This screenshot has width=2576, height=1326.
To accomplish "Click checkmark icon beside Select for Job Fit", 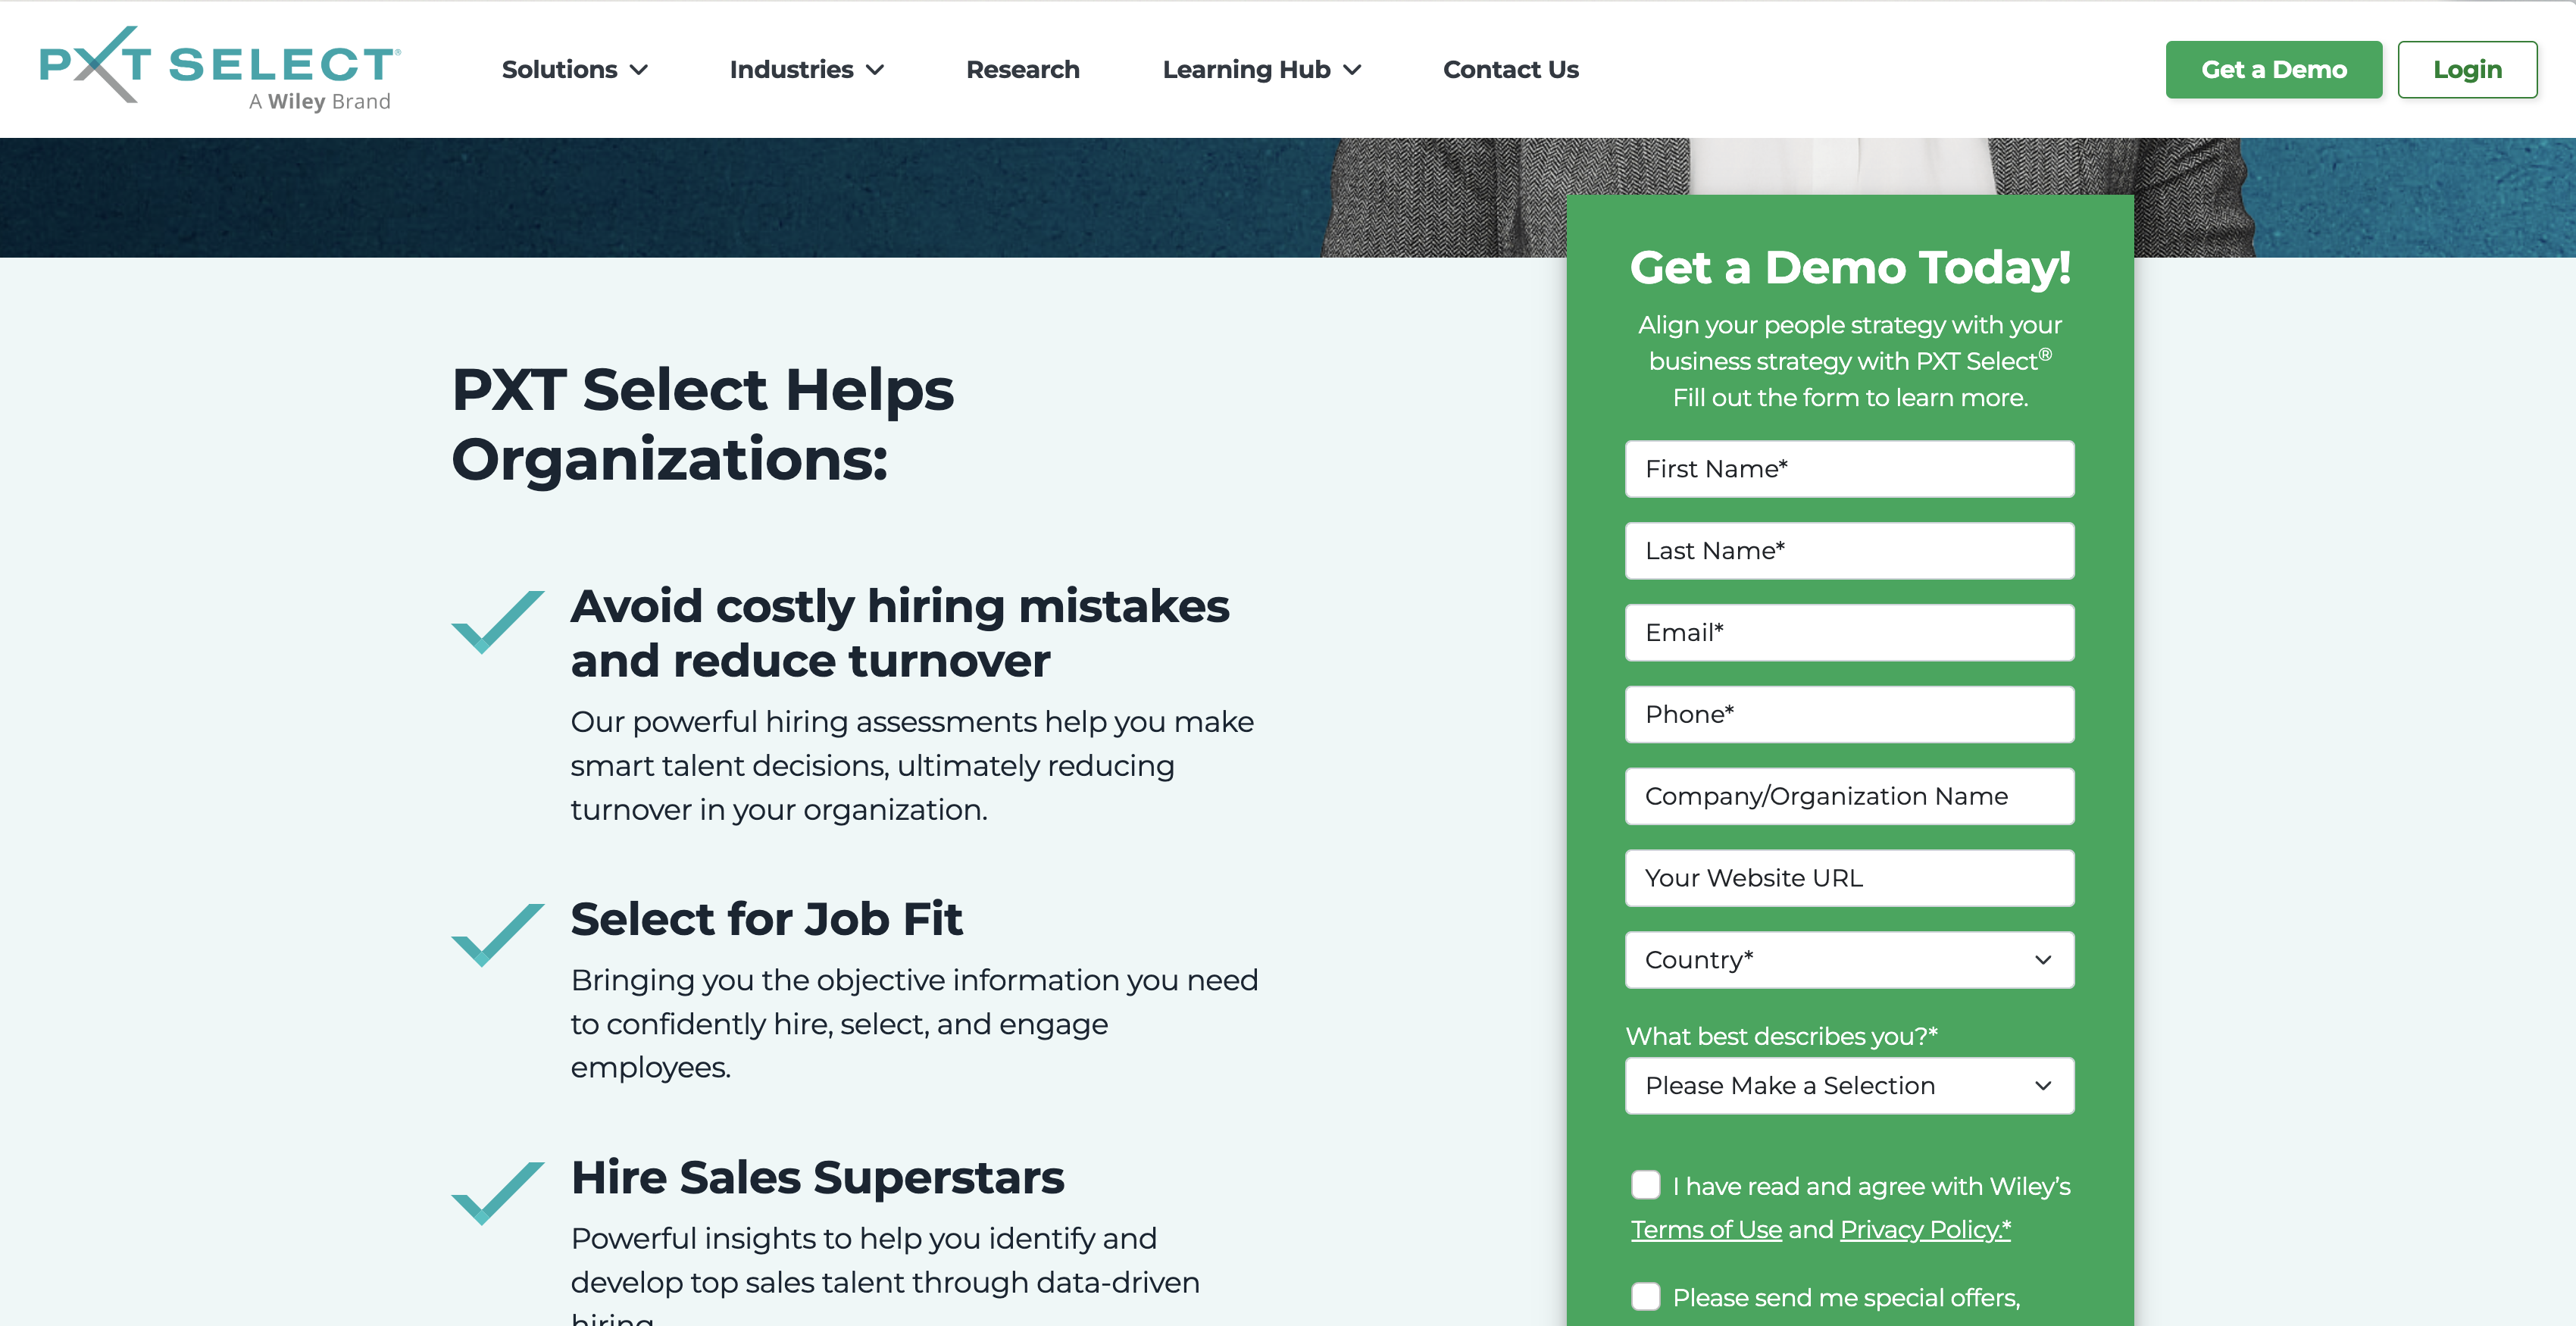I will [x=497, y=935].
